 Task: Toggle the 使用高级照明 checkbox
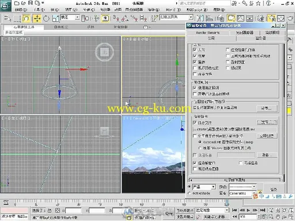[195, 88]
